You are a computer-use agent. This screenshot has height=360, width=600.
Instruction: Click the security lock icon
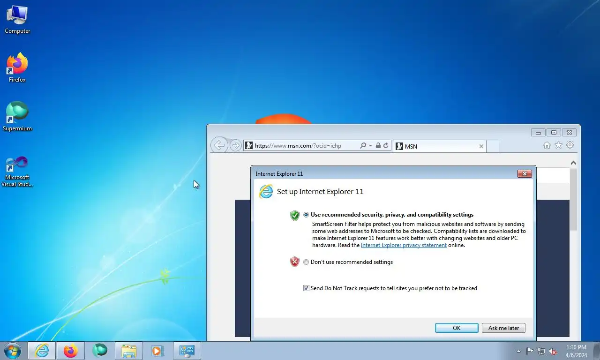click(378, 146)
